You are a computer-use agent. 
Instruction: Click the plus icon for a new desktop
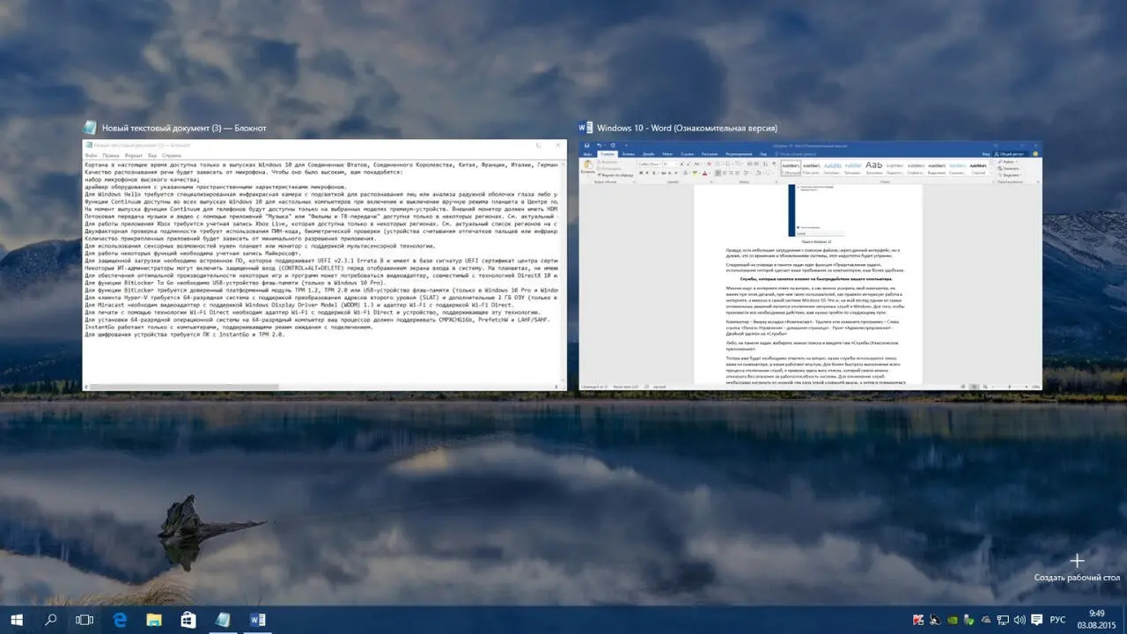(x=1077, y=560)
